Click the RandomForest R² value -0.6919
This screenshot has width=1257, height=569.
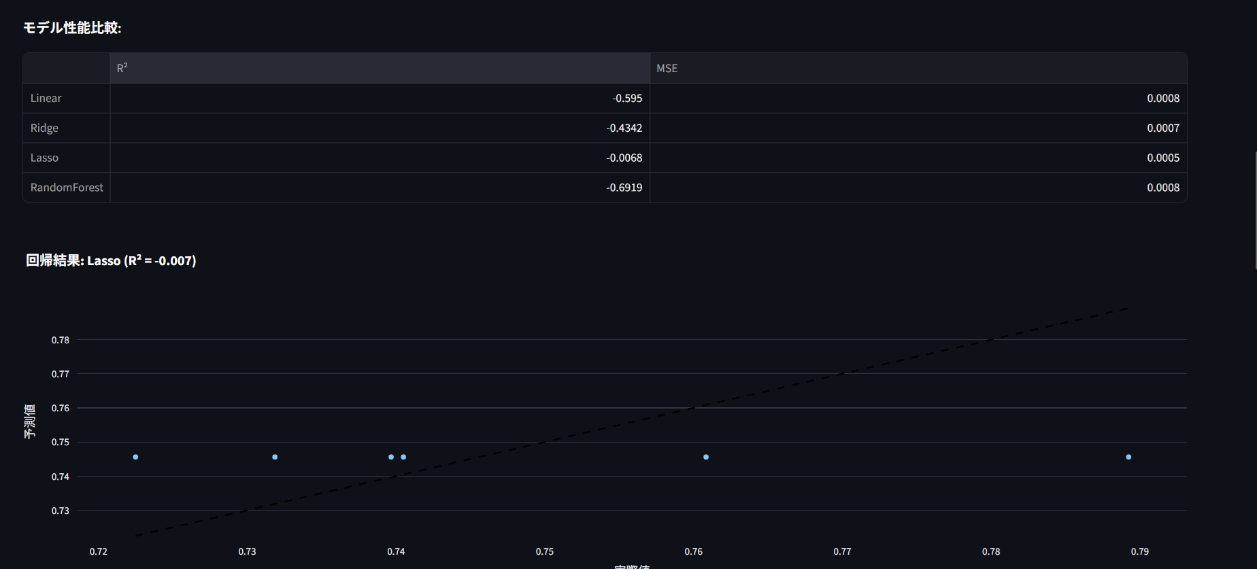point(624,188)
